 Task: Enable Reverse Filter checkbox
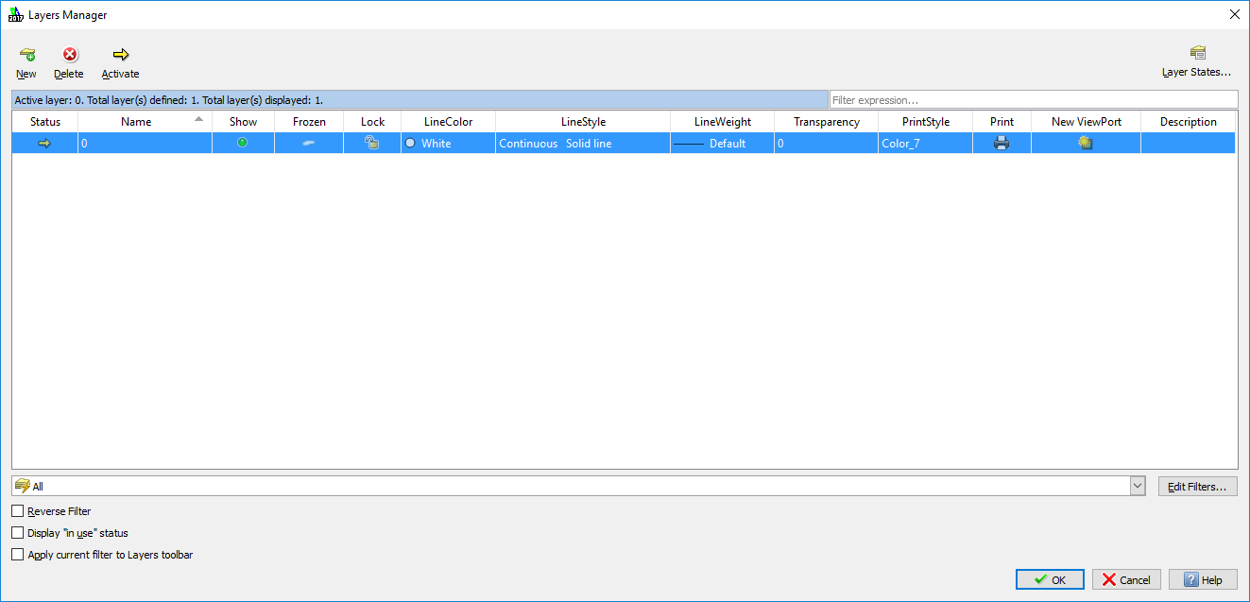[x=18, y=511]
